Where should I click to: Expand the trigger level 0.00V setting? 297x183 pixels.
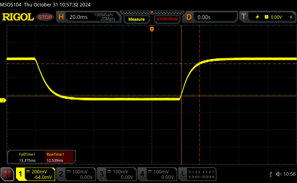[x=276, y=17]
